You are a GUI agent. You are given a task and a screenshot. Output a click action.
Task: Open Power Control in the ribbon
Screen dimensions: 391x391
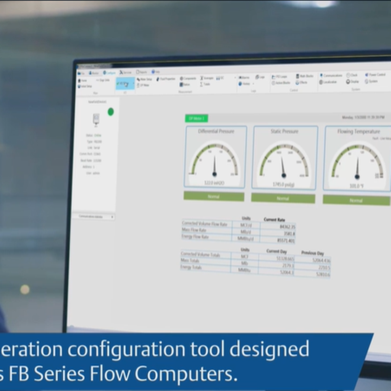(375, 74)
